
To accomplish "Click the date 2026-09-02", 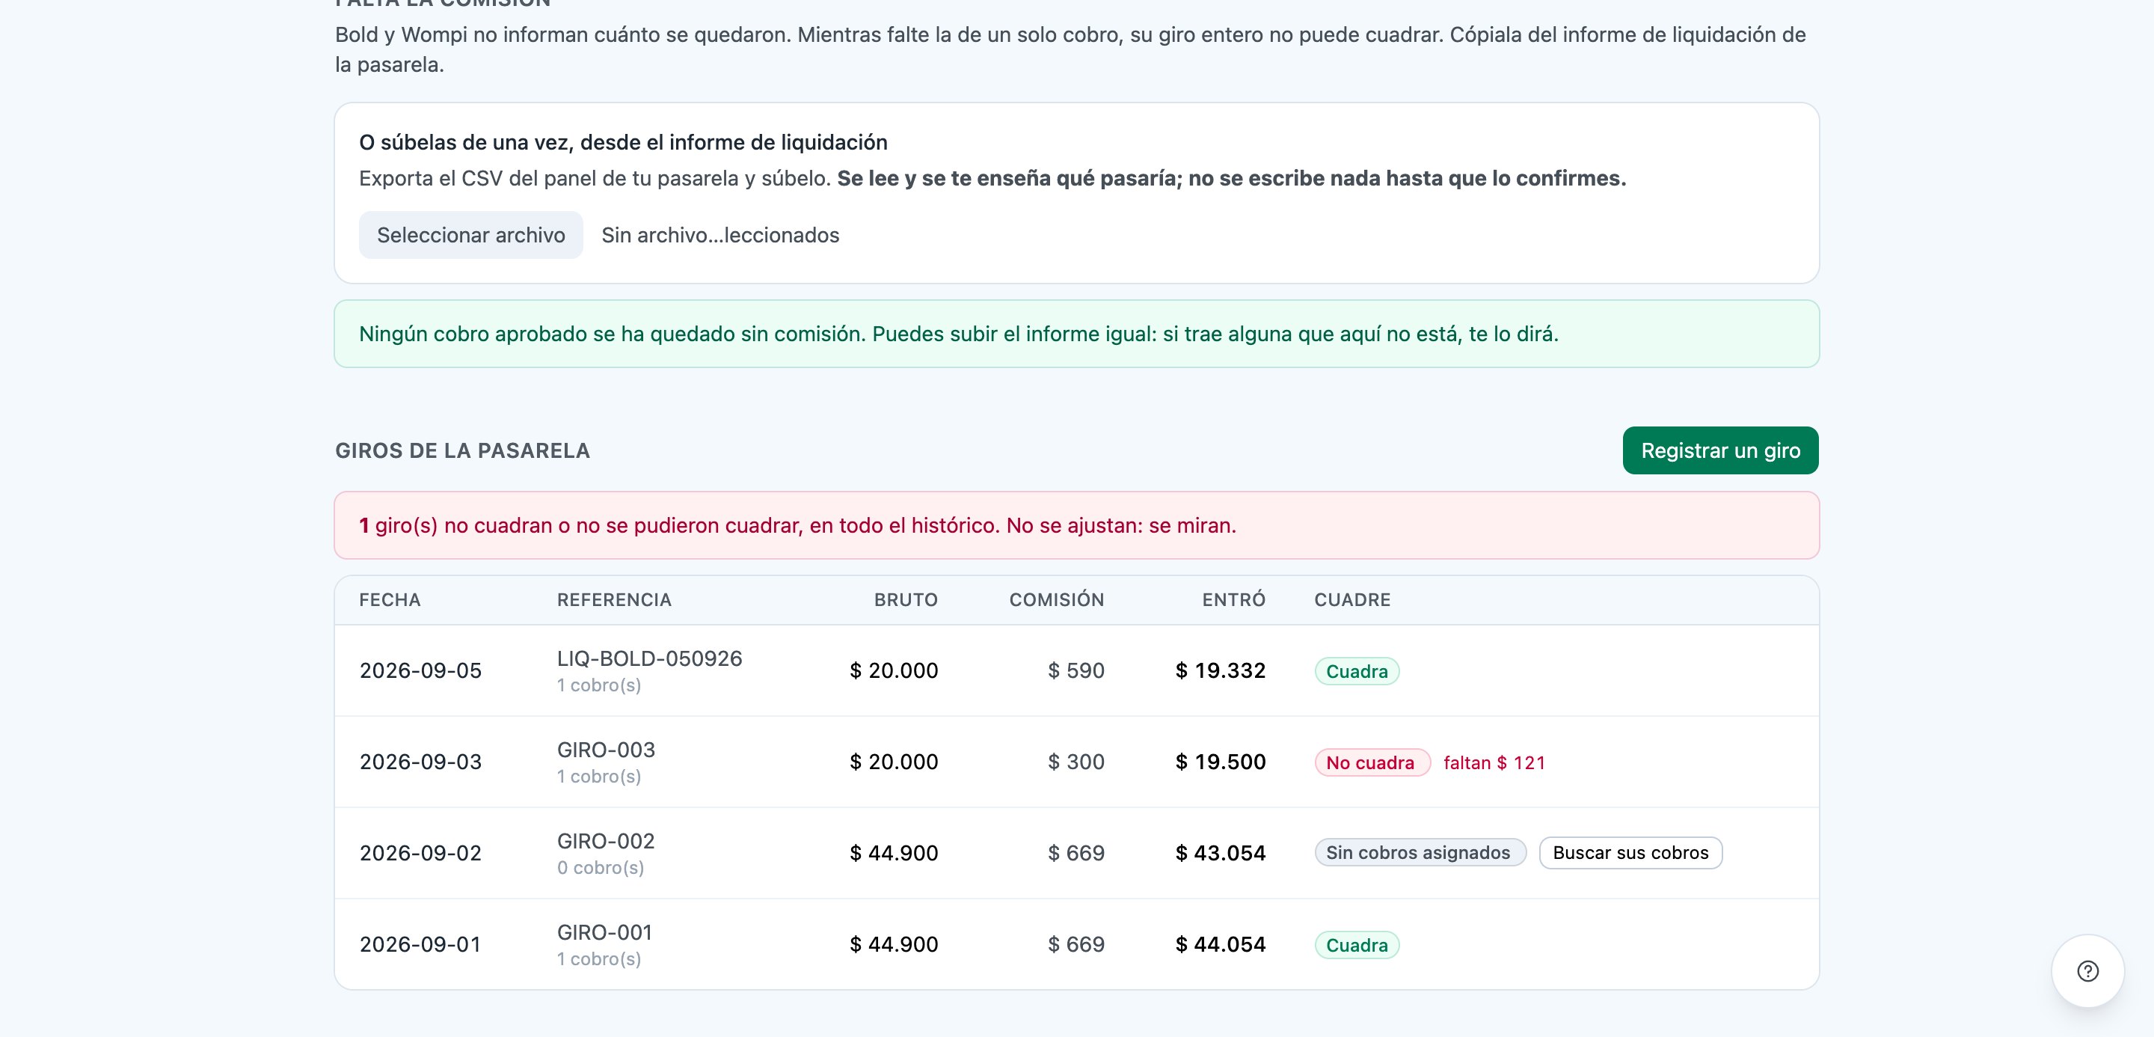I will 420,853.
